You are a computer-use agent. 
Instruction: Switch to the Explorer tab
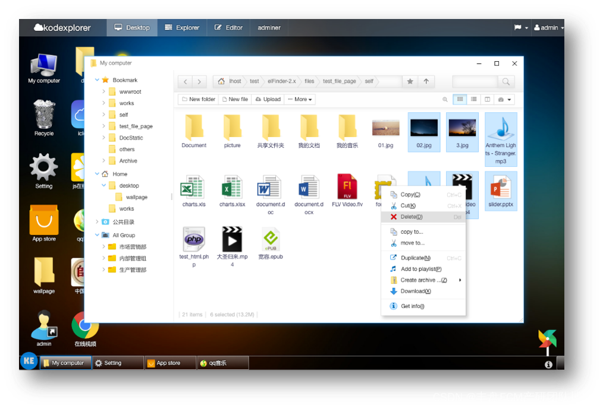[x=183, y=28]
